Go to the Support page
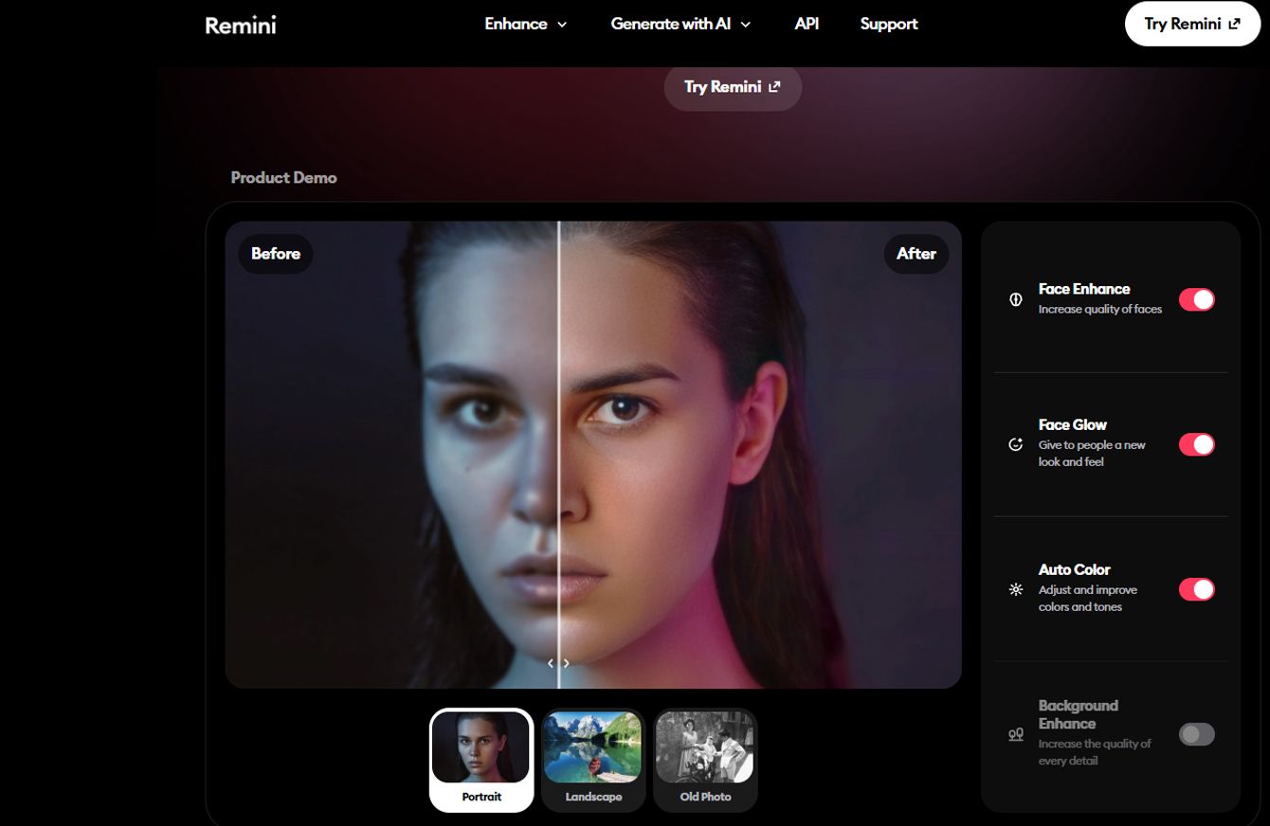 pos(888,25)
